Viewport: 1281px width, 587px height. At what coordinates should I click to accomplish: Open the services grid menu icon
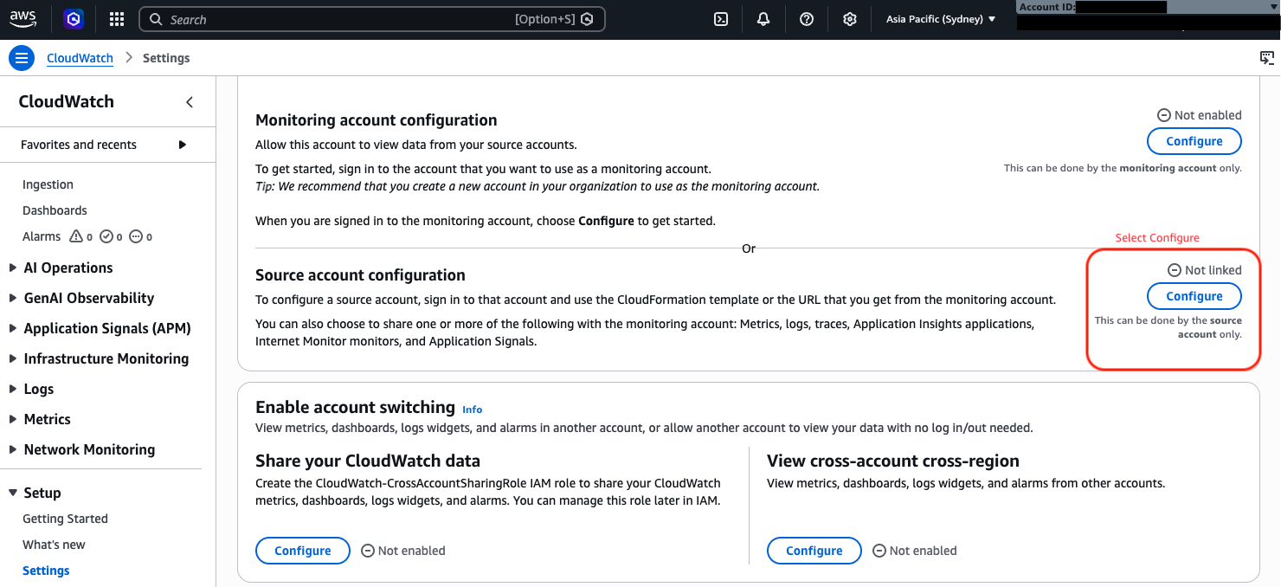[x=117, y=19]
